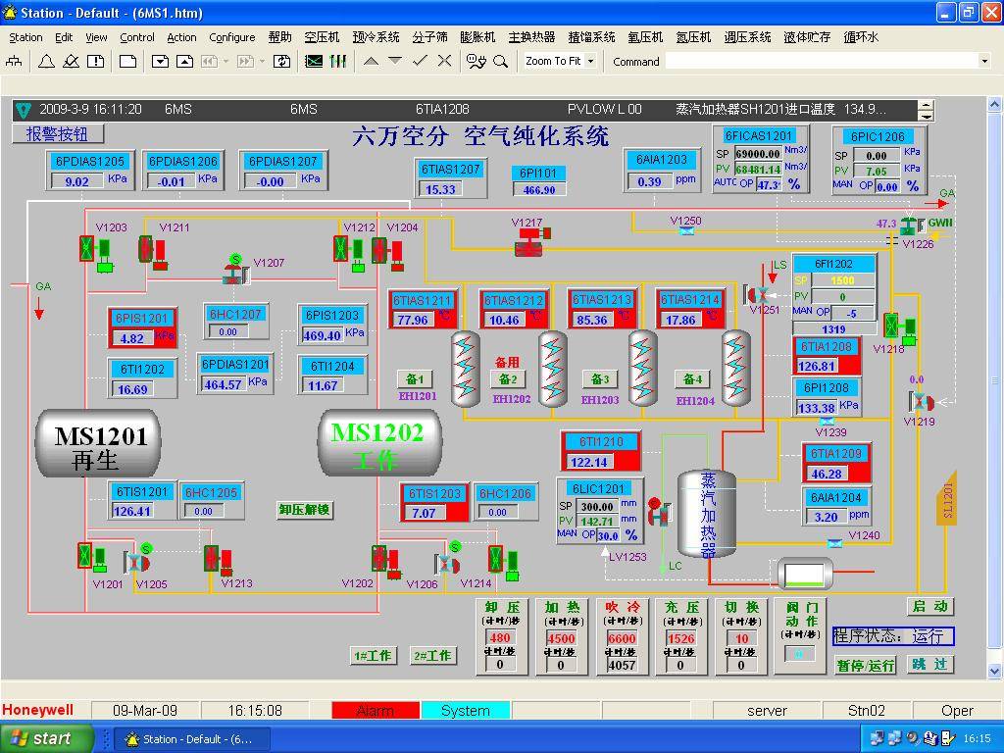This screenshot has width=1004, height=753.
Task: Open the 空压机 menu
Action: (322, 37)
